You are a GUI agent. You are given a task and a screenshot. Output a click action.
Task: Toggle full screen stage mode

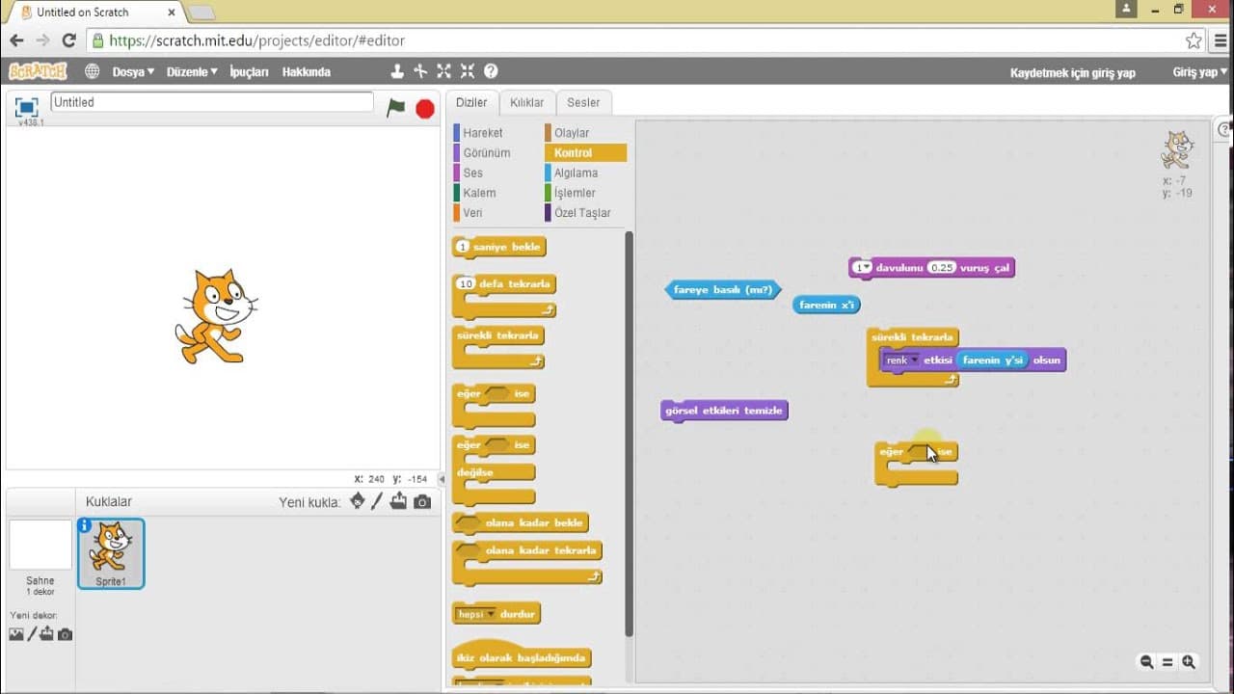pos(26,107)
